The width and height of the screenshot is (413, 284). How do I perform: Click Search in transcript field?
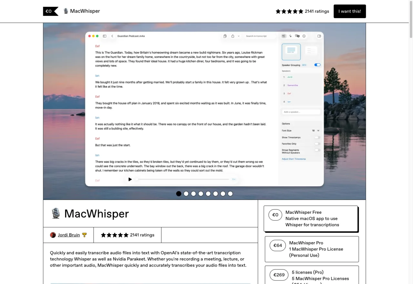tap(260, 36)
